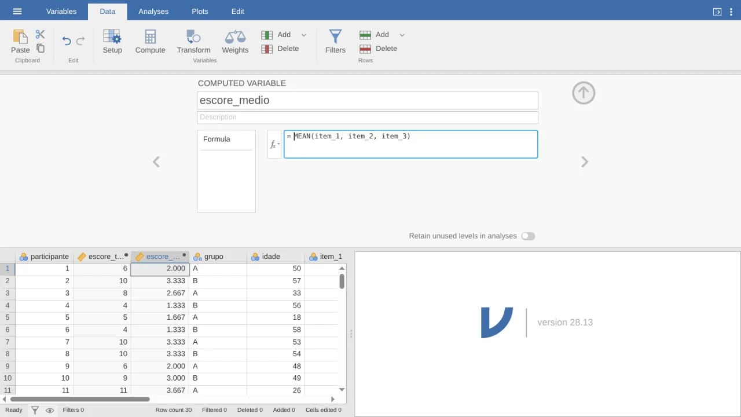Select the idade column header

pyautogui.click(x=276, y=257)
